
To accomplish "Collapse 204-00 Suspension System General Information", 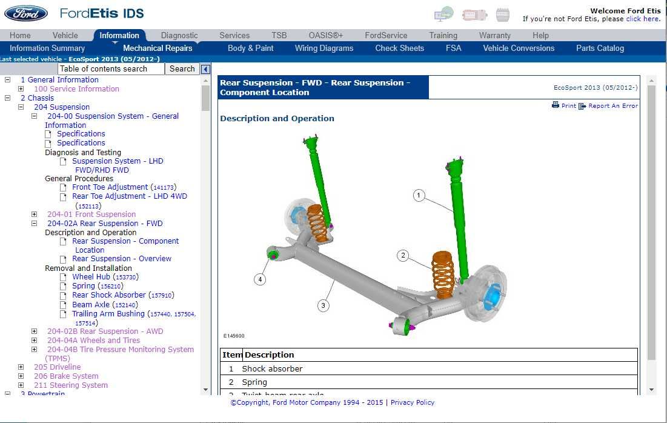I will click(x=35, y=116).
